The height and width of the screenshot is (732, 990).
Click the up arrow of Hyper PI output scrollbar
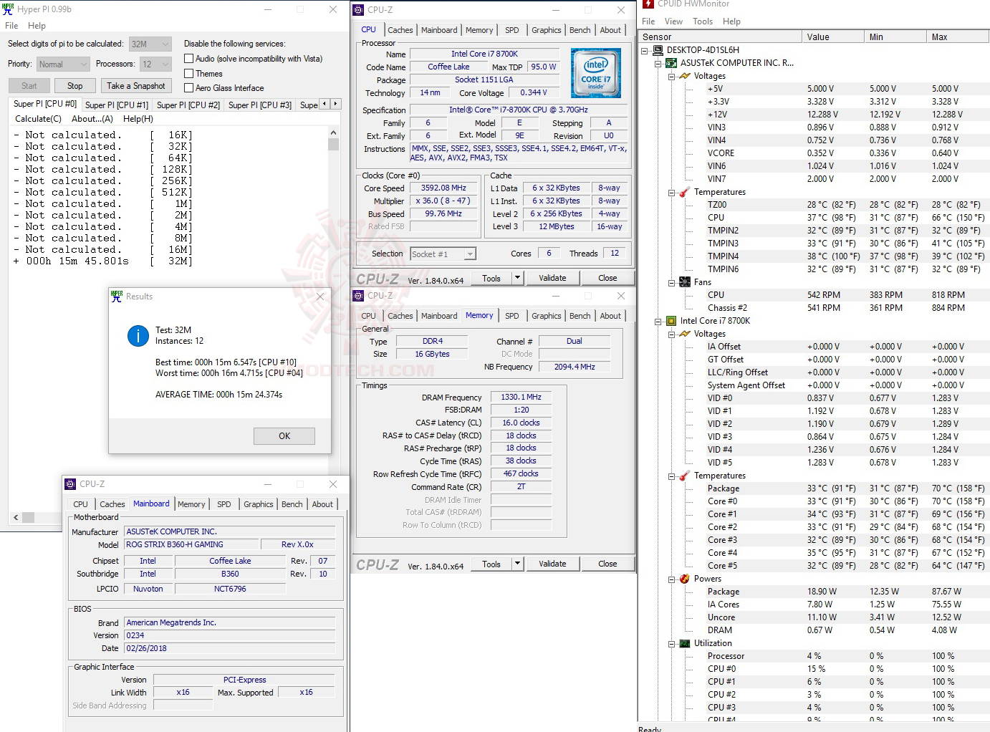click(333, 133)
